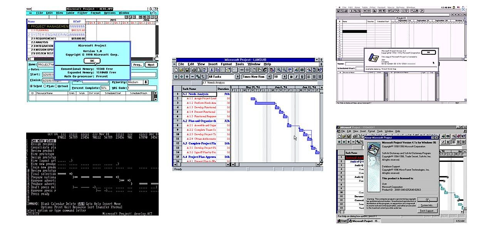This screenshot has height=227, width=493.
Task: Toggle Italic in the Windows 95 Project toolbar
Action: point(444,142)
